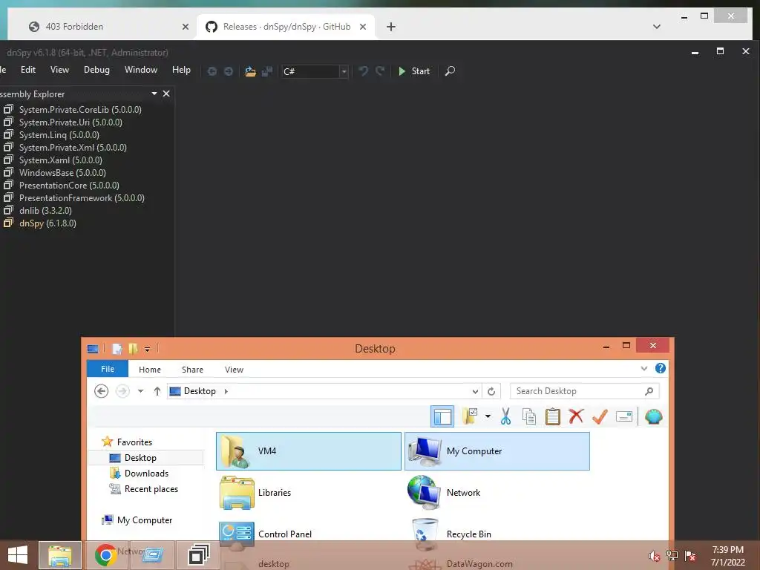The width and height of the screenshot is (760, 570).
Task: Open a new browser tab
Action: tap(391, 27)
